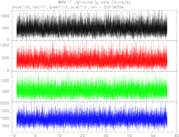Click the 500 tick label on red panel
179x137 pixels.
point(6,58)
